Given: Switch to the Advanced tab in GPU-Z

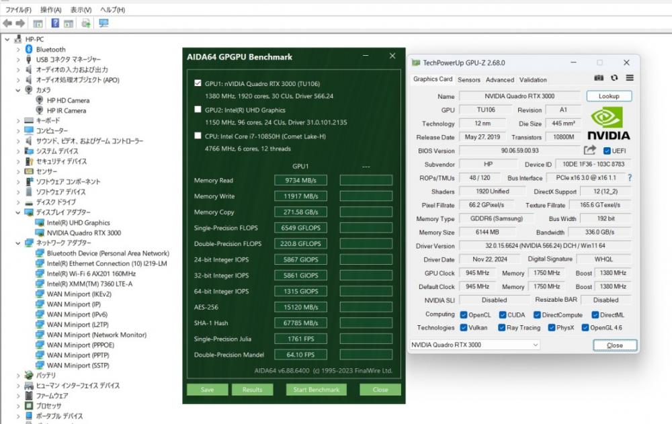Looking at the screenshot, I should [x=500, y=80].
